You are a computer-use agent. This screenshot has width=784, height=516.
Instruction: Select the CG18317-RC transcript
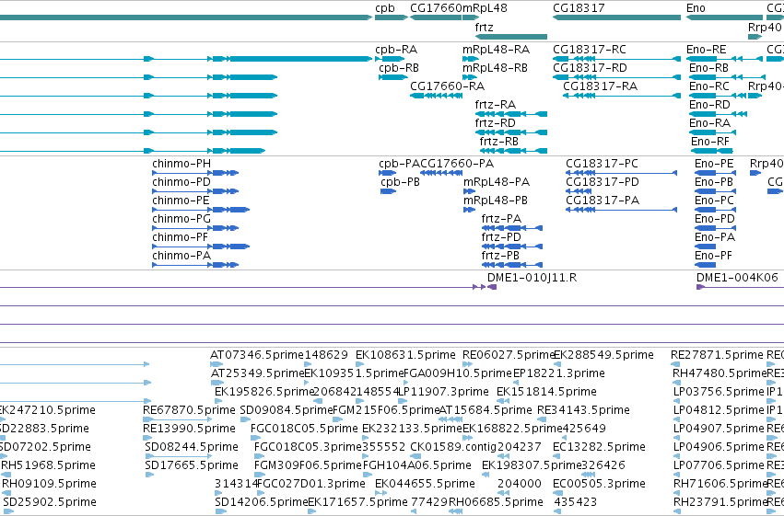tap(616, 59)
